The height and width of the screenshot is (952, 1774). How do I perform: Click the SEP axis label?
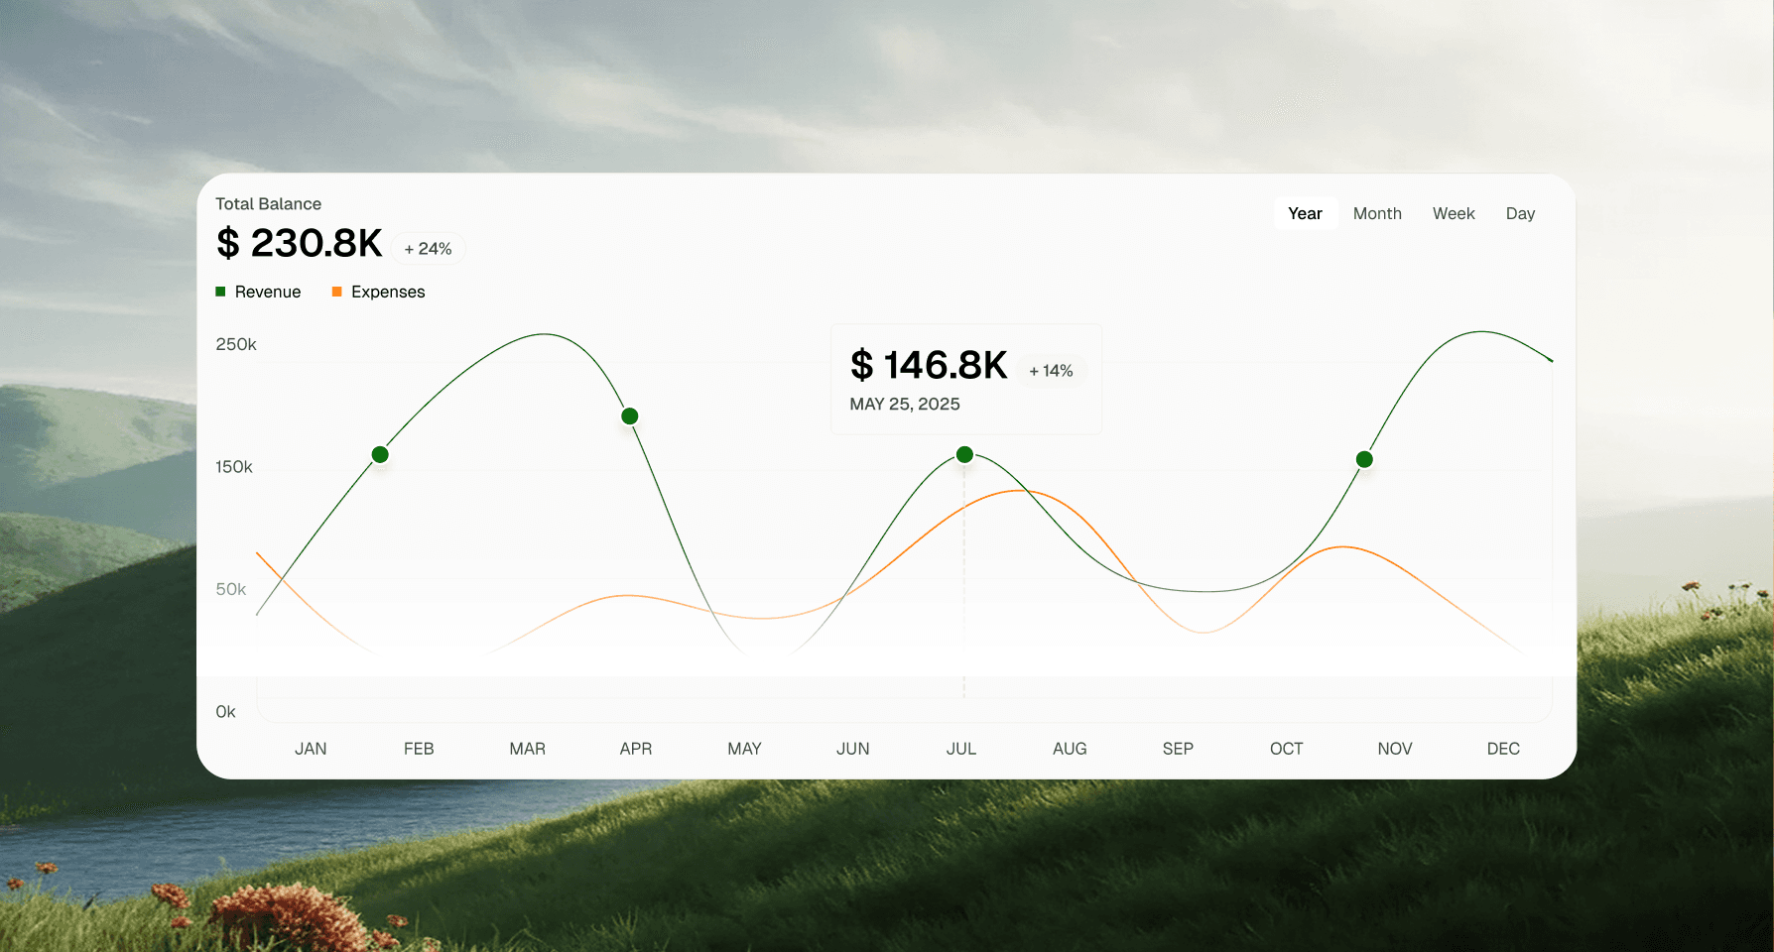click(x=1178, y=749)
